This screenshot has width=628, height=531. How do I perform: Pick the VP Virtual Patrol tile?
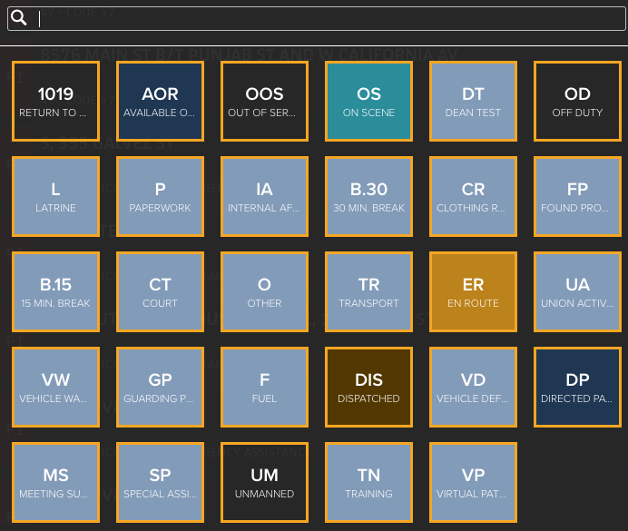pos(473,483)
